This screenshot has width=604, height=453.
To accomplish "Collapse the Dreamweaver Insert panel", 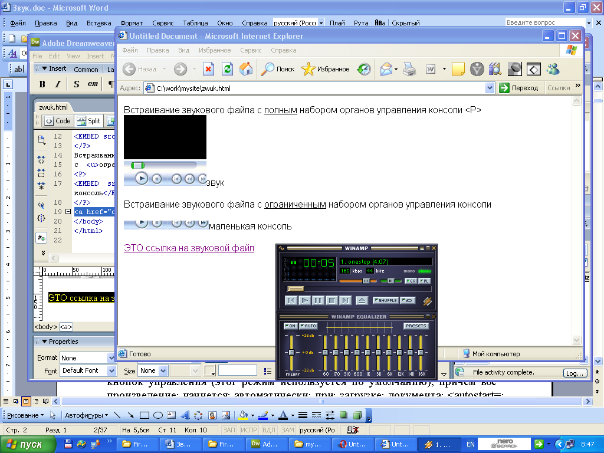I will (x=45, y=68).
